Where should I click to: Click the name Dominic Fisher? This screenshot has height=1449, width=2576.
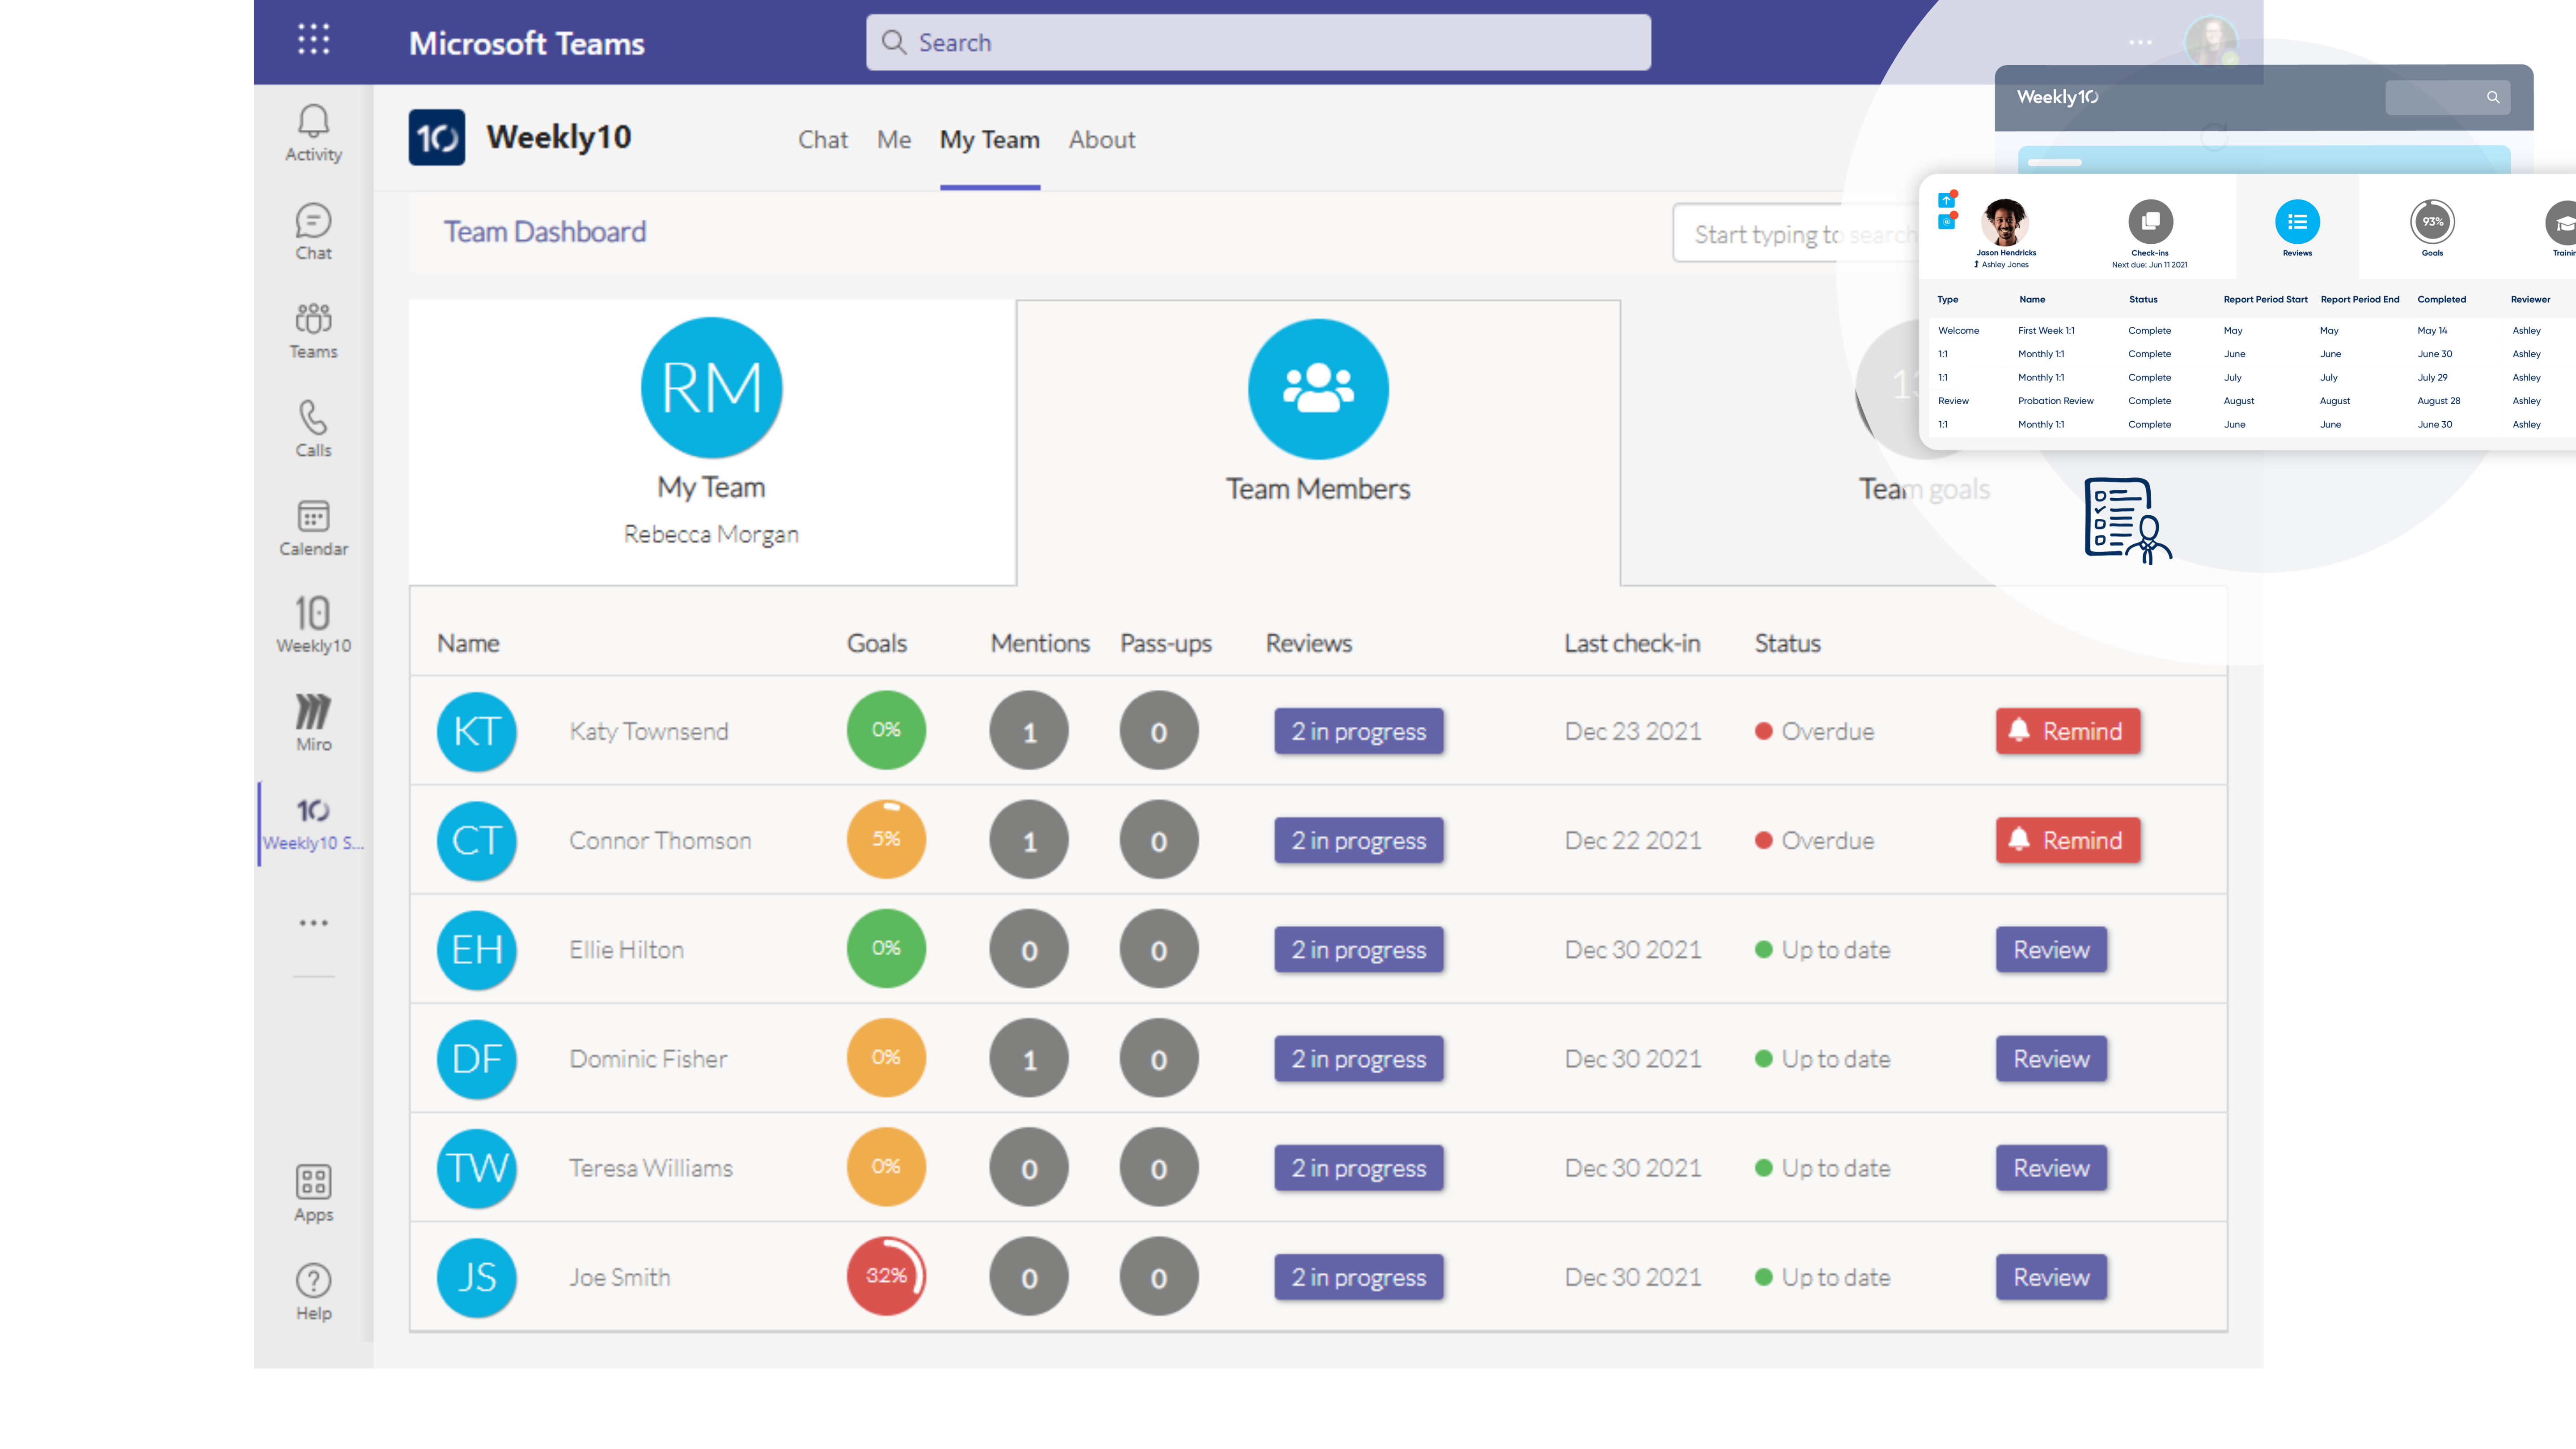click(648, 1059)
